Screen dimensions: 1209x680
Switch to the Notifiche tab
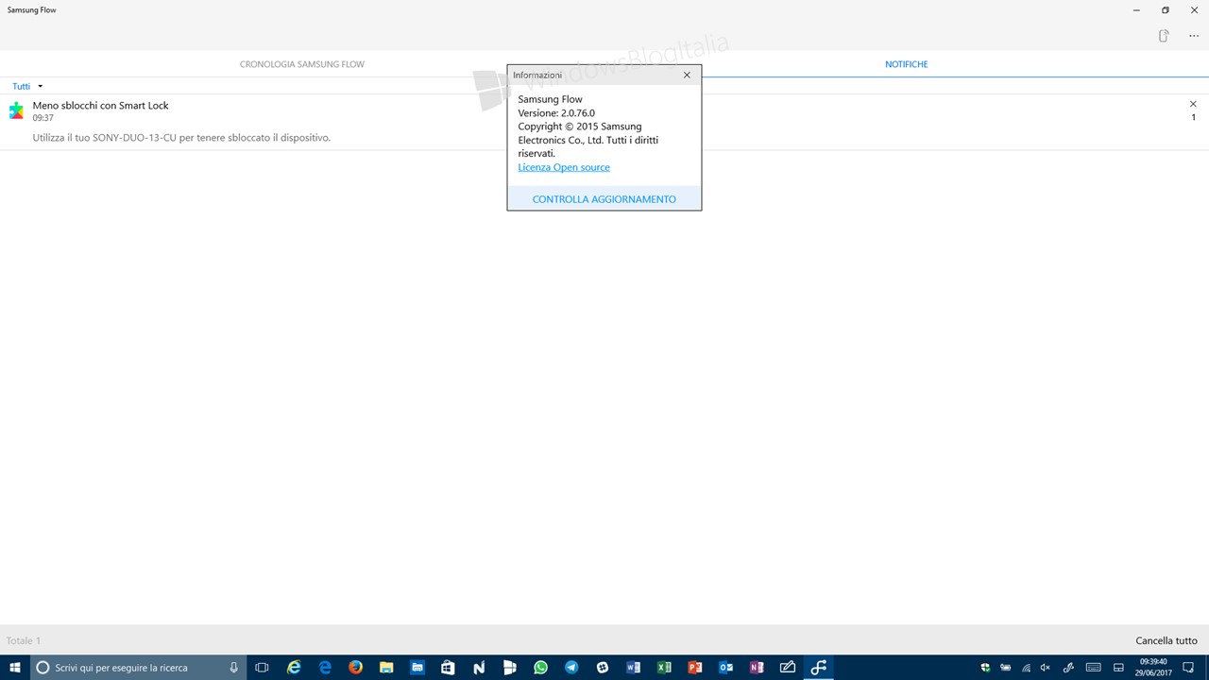click(x=907, y=64)
